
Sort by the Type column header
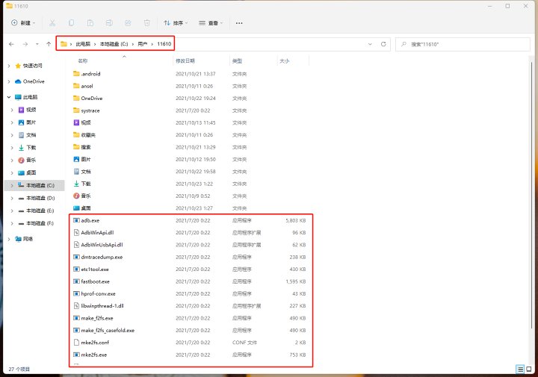point(237,60)
